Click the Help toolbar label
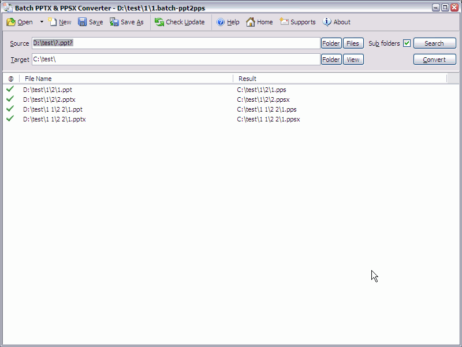 click(233, 22)
